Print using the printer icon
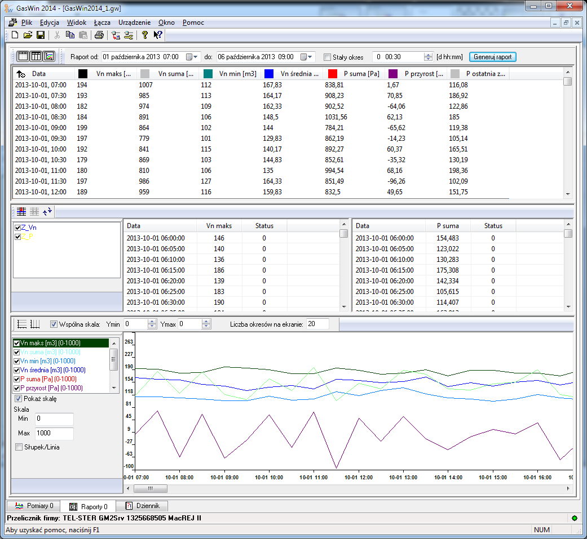Image resolution: width=587 pixels, height=539 pixels. point(99,35)
